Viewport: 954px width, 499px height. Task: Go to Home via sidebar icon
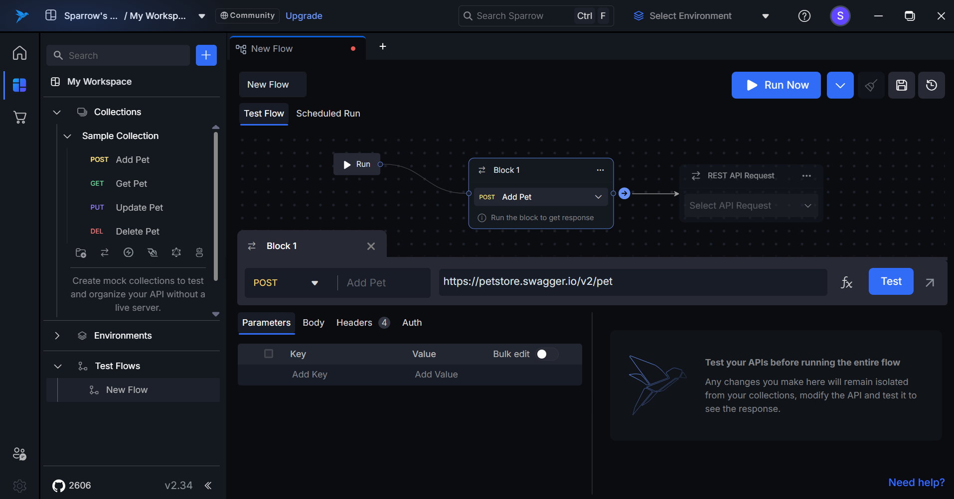20,53
